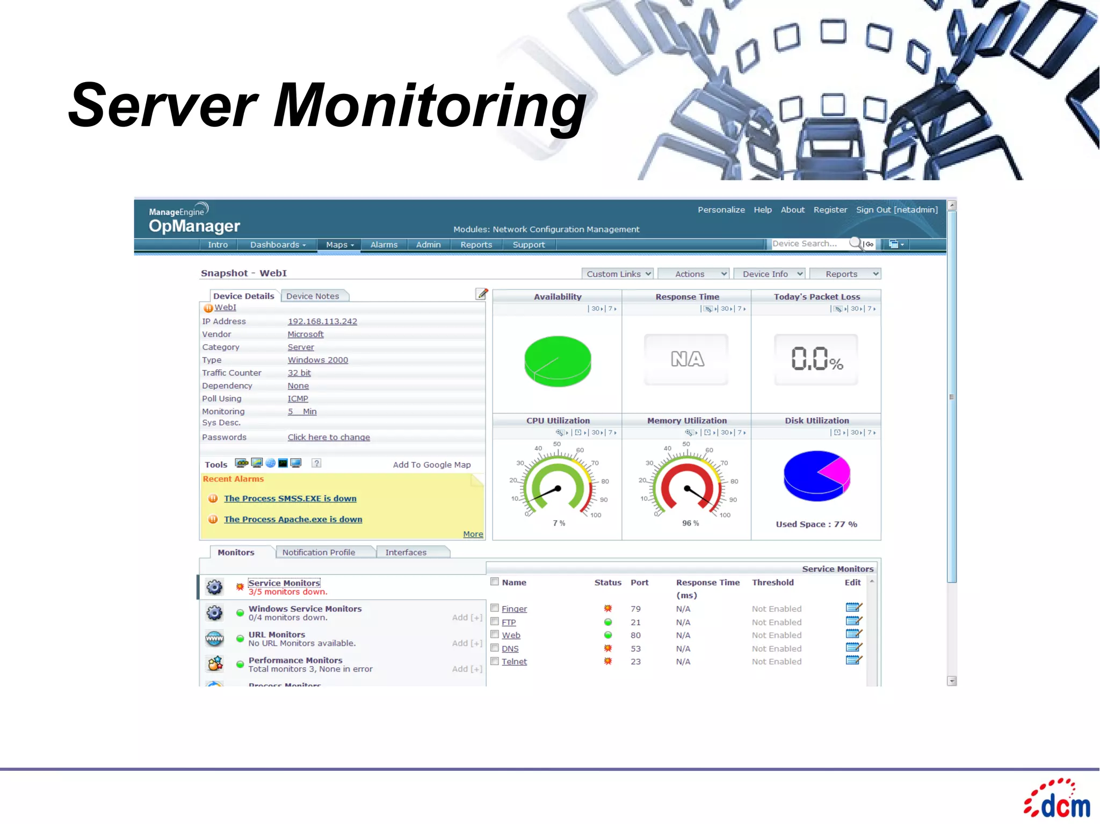Click the page vertical scrollbar
The image size is (1100, 824).
(x=952, y=397)
